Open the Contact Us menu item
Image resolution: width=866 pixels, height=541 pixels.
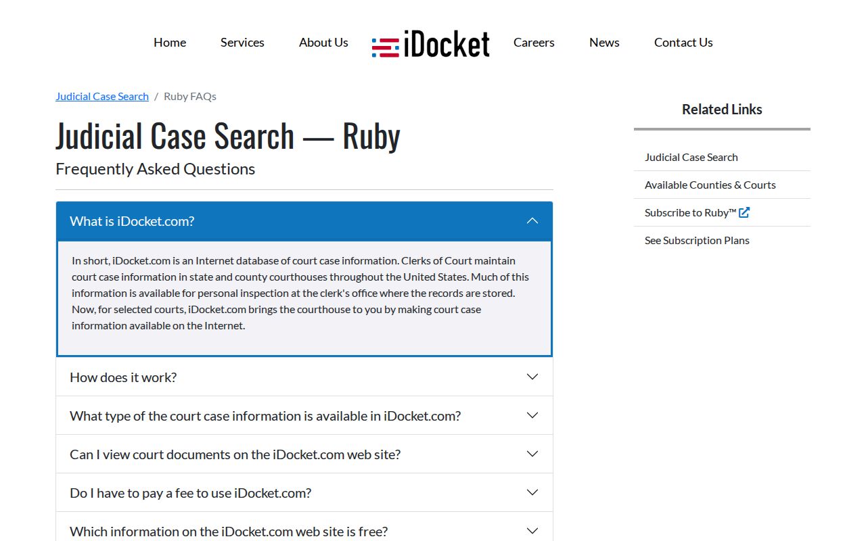(683, 42)
